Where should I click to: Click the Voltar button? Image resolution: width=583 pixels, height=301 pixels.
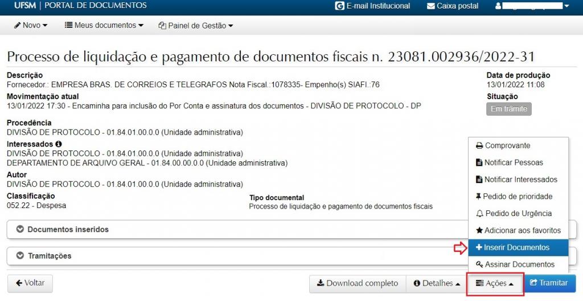(30, 283)
